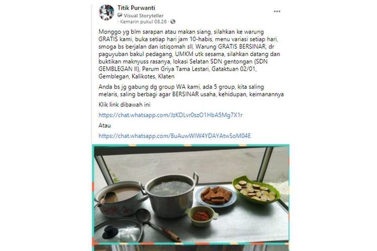
Task: Open the partially visible second photo below
Action: [x=191, y=248]
